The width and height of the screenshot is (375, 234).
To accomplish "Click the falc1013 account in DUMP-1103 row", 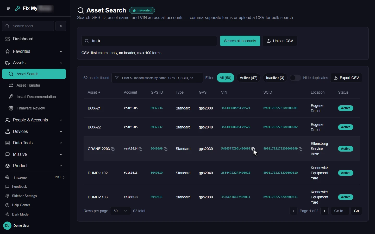I will coord(131,197).
